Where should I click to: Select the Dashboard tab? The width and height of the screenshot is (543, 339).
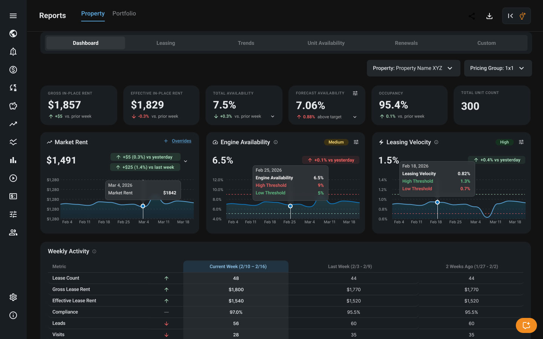[x=86, y=43]
